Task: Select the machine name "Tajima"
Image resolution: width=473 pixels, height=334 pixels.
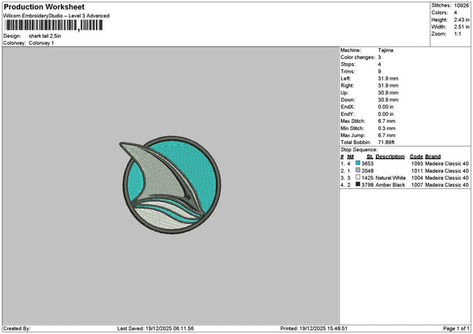Action: pyautogui.click(x=385, y=50)
